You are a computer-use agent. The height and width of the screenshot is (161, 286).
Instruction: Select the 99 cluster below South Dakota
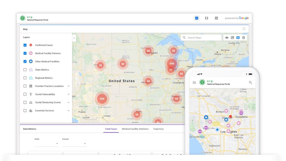pyautogui.click(x=123, y=64)
